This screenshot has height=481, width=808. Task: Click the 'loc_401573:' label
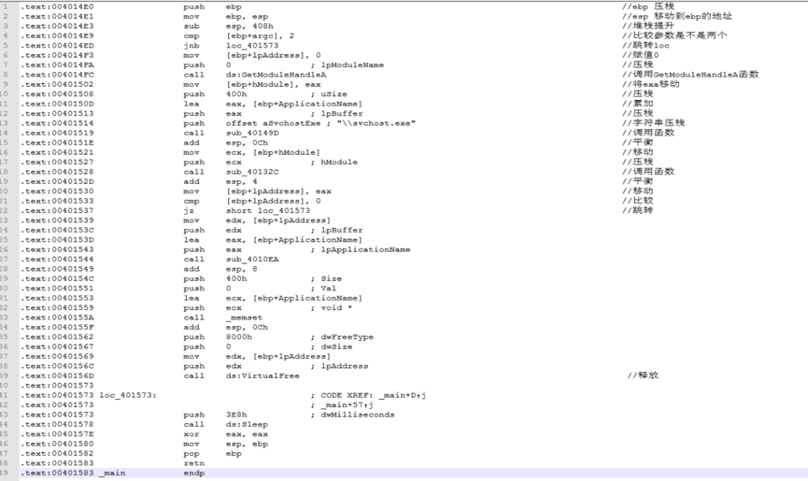tap(128, 395)
